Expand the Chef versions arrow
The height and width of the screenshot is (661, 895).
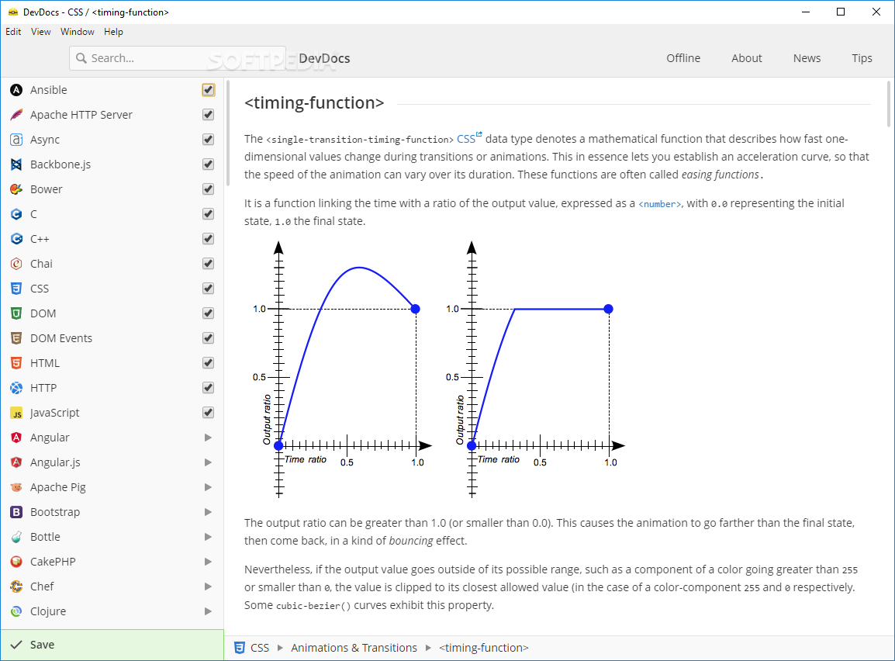pos(209,587)
